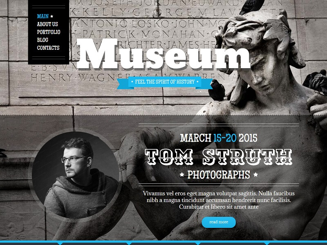Click the Feel the Spirit of History ribbon

point(165,82)
